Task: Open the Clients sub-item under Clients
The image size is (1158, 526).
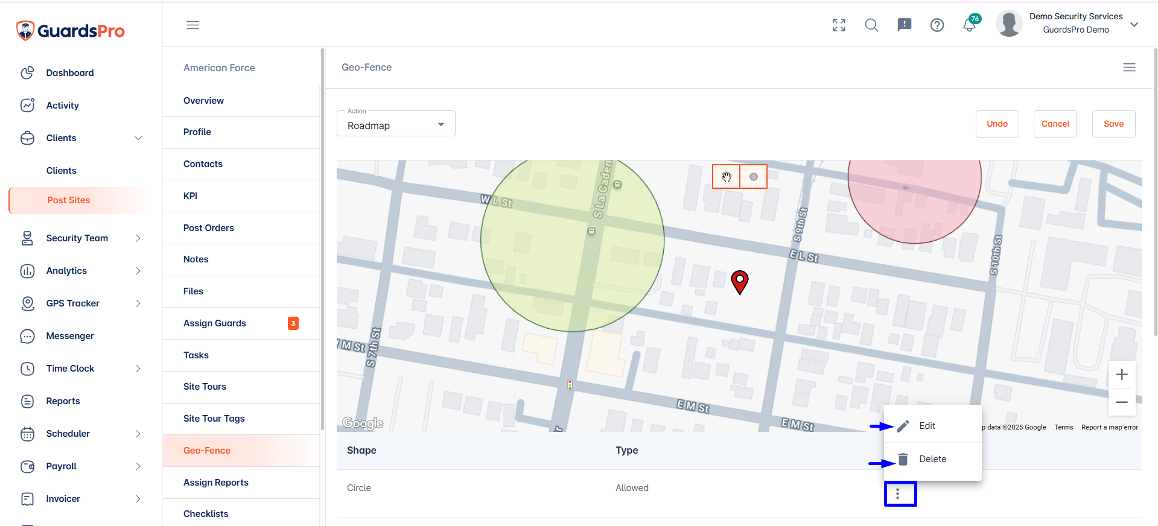Action: pyautogui.click(x=61, y=171)
